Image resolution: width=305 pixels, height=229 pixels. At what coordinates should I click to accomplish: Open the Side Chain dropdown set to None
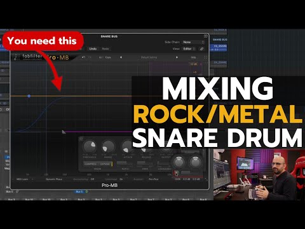pos(193,42)
